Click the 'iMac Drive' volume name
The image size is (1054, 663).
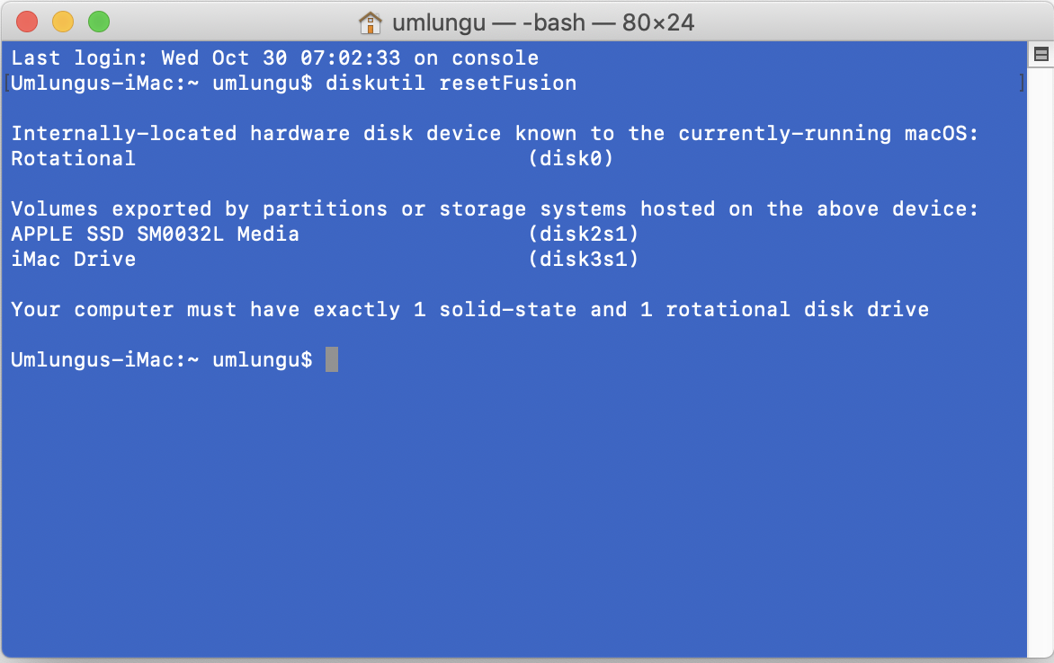pos(74,260)
